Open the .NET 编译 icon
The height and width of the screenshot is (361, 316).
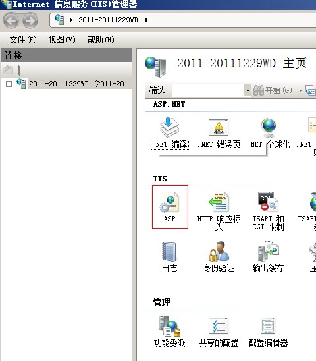170,127
